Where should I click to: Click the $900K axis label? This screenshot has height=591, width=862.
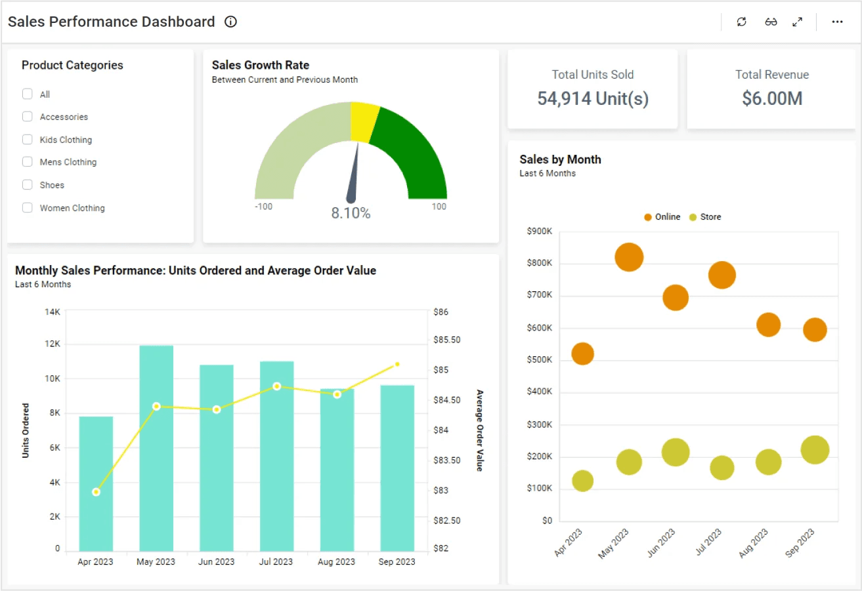(x=539, y=231)
